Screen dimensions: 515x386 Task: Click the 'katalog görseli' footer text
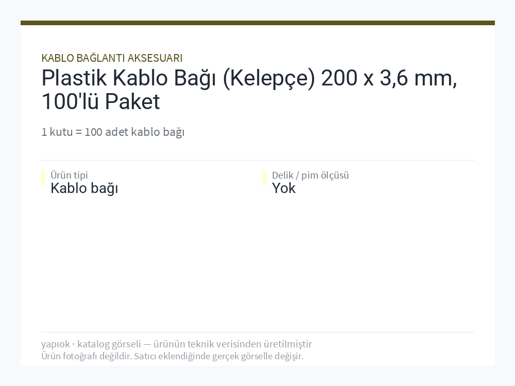point(109,344)
